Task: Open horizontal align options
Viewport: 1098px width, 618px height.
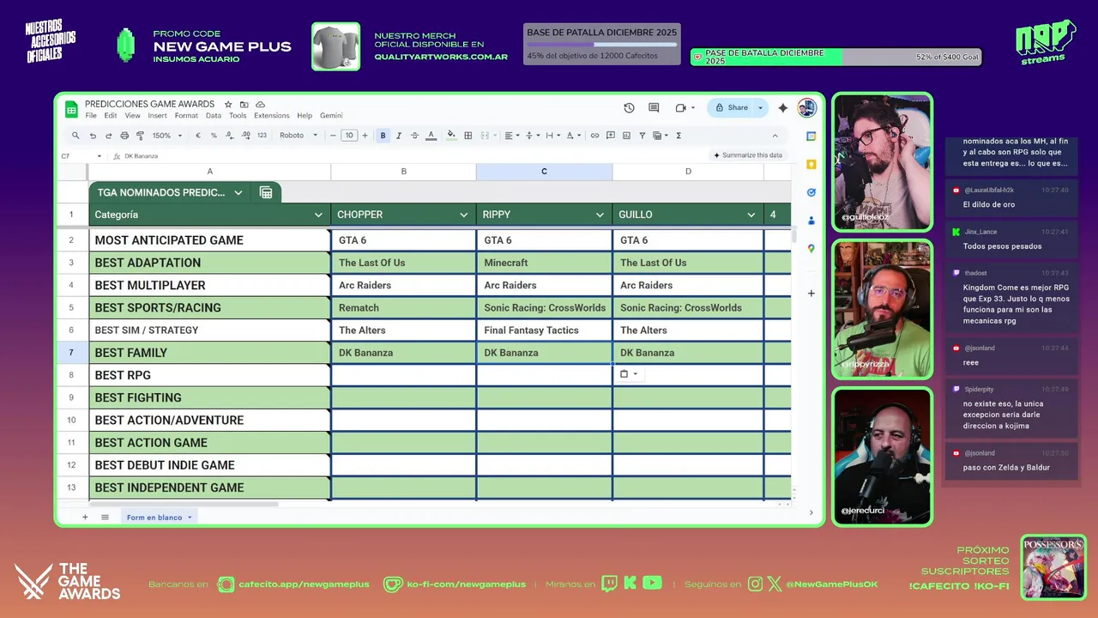Action: (511, 136)
